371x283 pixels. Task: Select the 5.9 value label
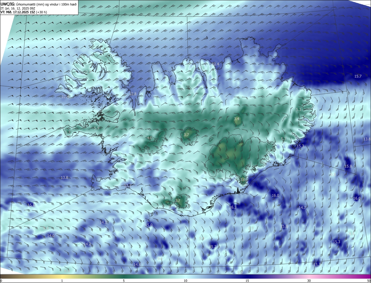point(97,128)
